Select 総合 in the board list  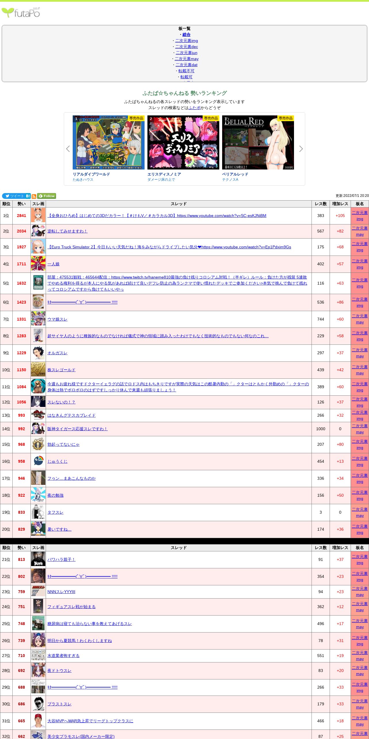(x=186, y=35)
